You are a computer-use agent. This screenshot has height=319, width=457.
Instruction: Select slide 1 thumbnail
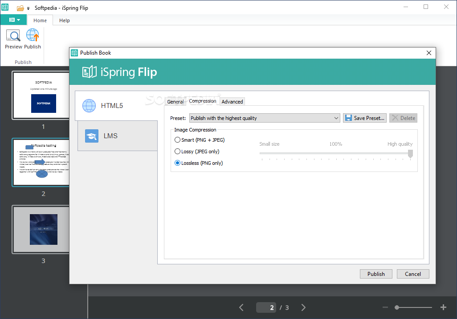pos(41,96)
